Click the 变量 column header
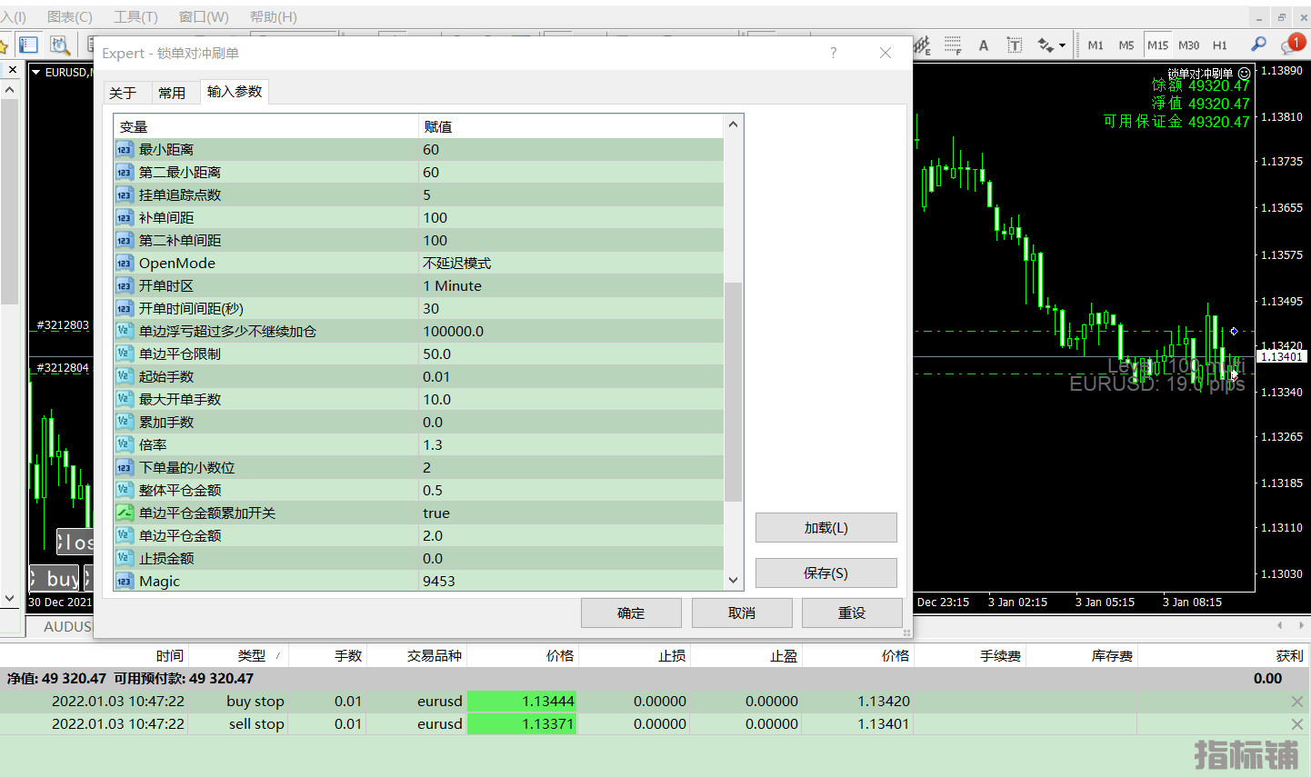 coord(265,126)
